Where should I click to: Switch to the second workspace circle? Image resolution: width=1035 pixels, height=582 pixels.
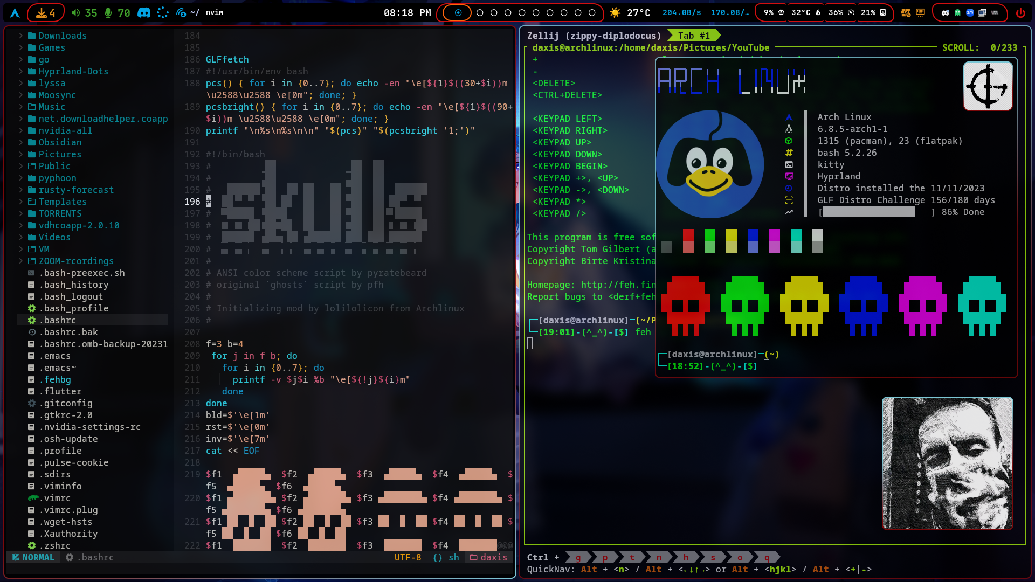[x=480, y=13]
